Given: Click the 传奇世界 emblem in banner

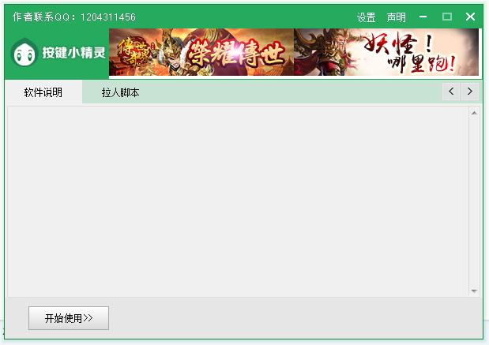Looking at the screenshot, I should [x=134, y=51].
